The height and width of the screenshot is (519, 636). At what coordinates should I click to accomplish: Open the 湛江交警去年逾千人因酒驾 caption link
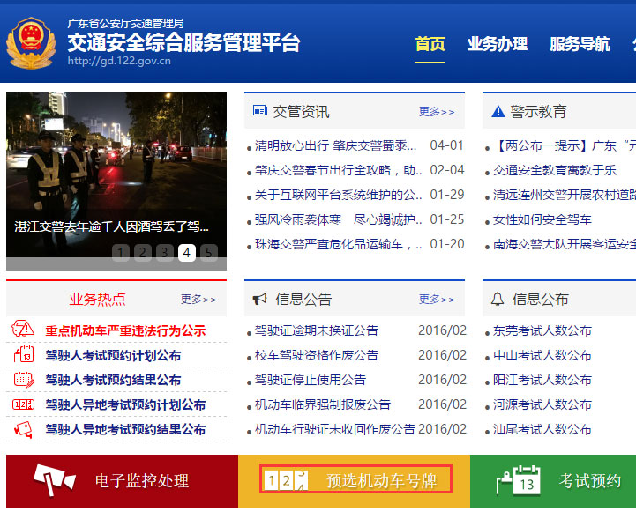point(111,226)
